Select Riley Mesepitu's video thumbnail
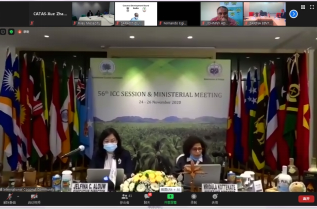317x209 pixels. click(x=93, y=13)
